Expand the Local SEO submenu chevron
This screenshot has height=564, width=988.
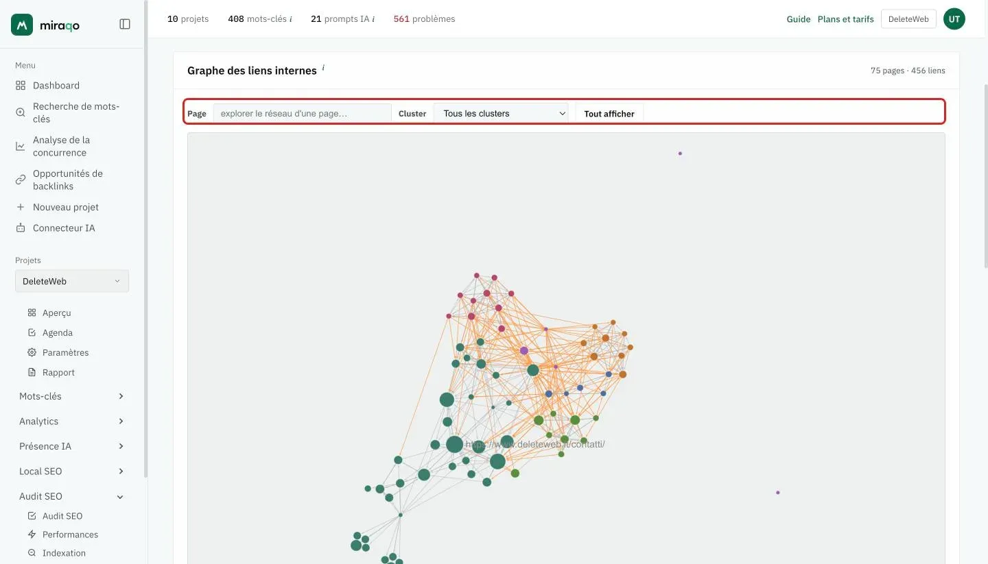tap(121, 471)
